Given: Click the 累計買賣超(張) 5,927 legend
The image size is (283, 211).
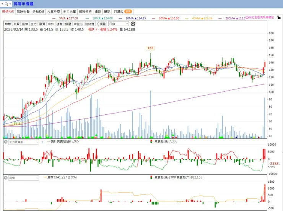Looking at the screenshot, I should click(63, 141).
